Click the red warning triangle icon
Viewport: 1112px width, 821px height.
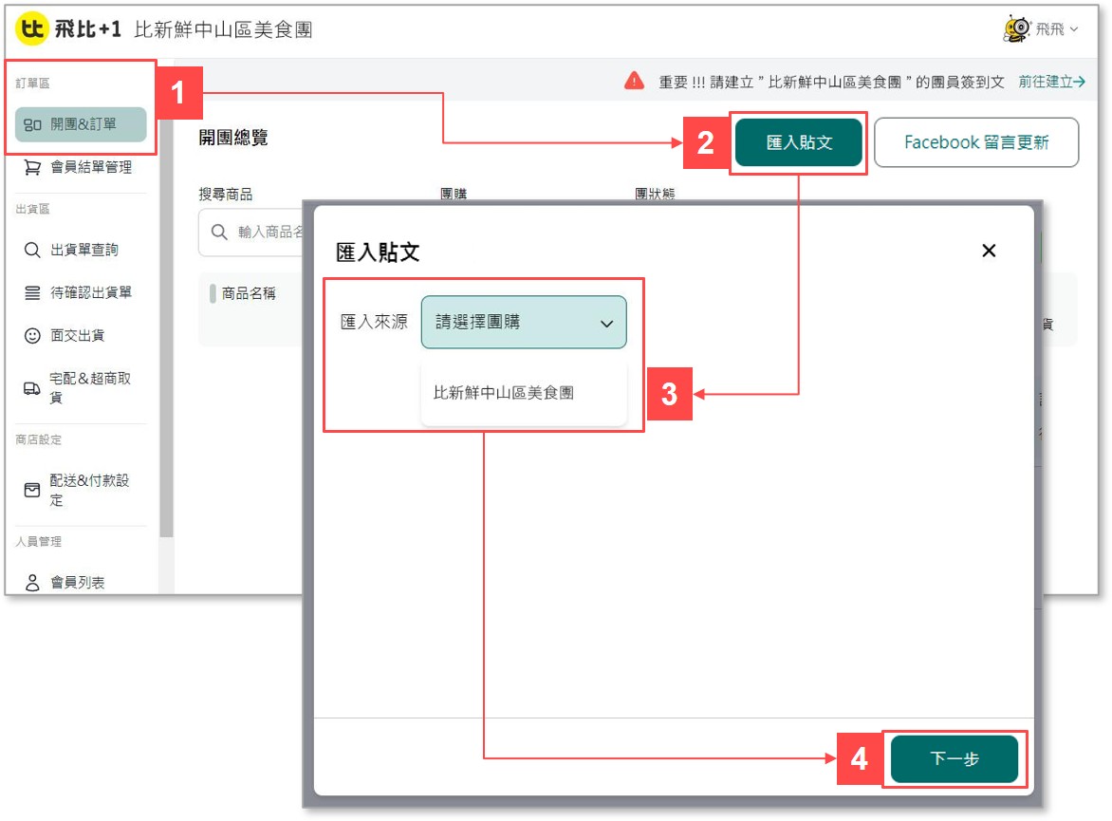[634, 81]
